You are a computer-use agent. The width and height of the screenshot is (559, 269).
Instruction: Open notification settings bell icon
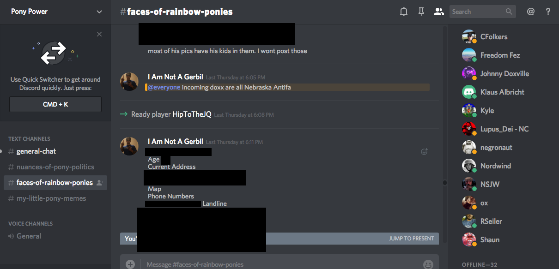tap(404, 12)
